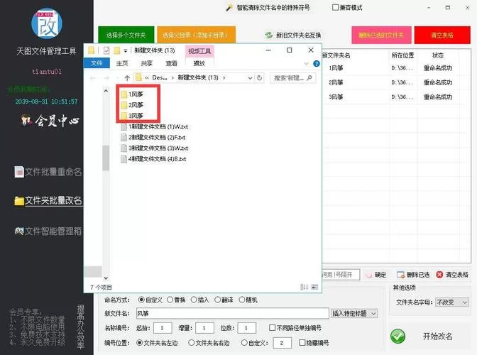
Task: Open 文件智能管理箱 in sidebar
Action: [x=48, y=231]
